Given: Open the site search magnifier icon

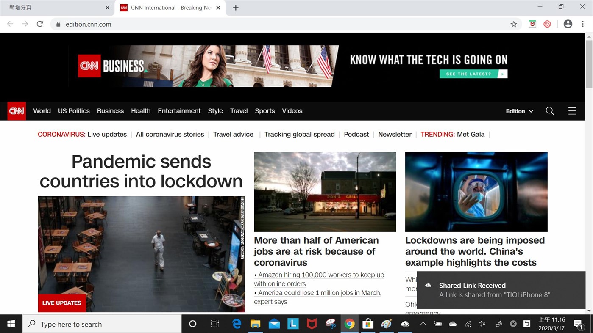Looking at the screenshot, I should [x=550, y=111].
